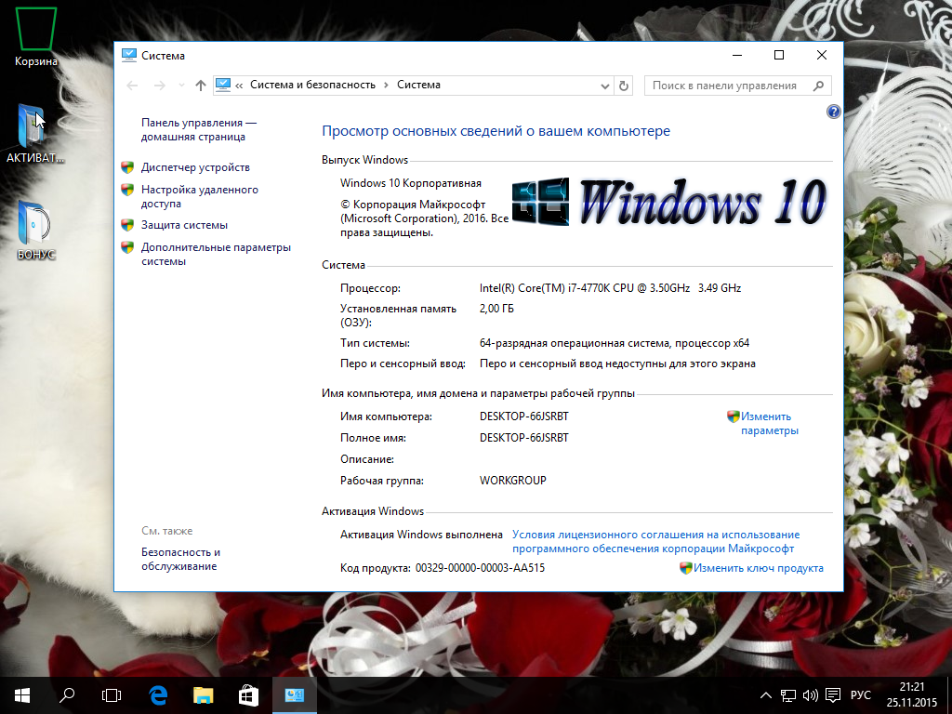Click the shield icon next to Изменить ключ продукта
The image size is (952, 714).
pyautogui.click(x=686, y=568)
